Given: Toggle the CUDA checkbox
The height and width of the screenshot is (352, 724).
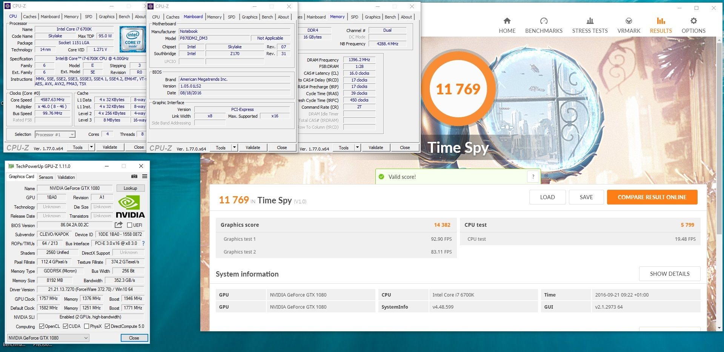Looking at the screenshot, I should 65,326.
